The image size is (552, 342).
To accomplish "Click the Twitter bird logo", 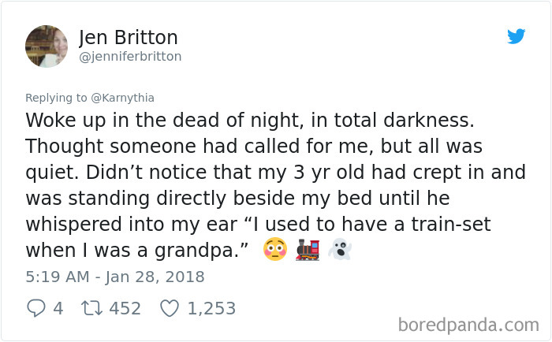I will (516, 36).
